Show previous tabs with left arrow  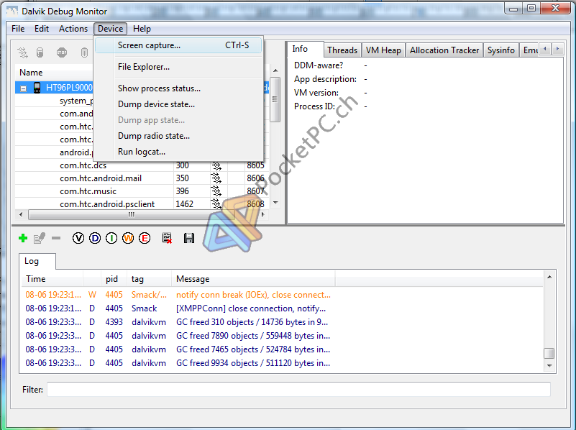click(545, 49)
